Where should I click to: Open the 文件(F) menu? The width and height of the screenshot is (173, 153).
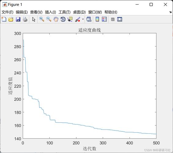[x=7, y=12]
